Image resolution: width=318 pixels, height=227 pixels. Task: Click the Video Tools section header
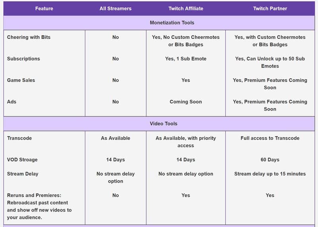[163, 124]
